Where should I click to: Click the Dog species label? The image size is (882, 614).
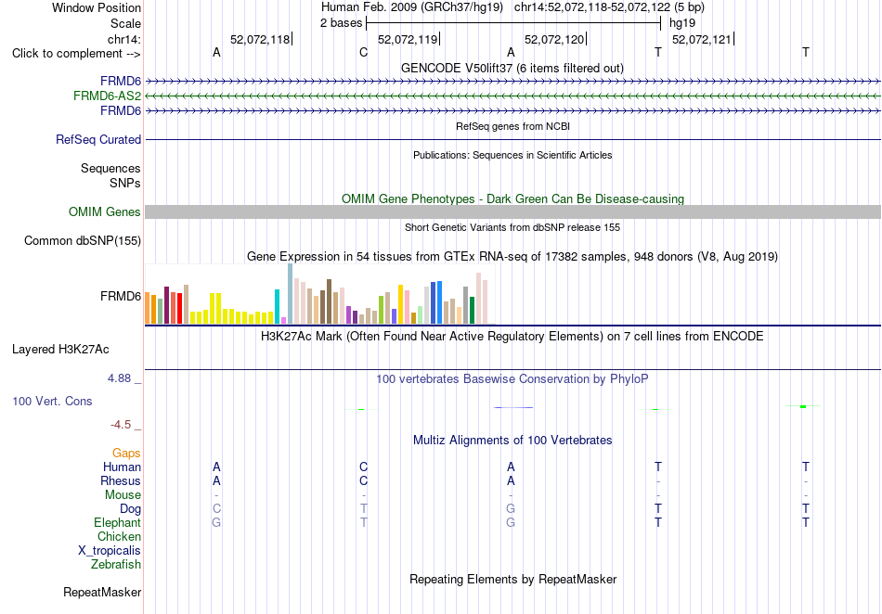(130, 509)
